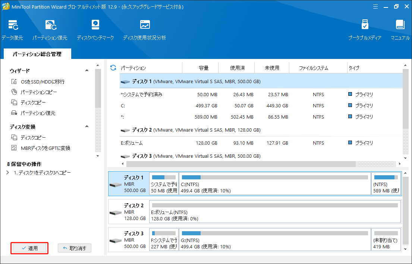
Task: Click the 適用 button
Action: (29, 248)
